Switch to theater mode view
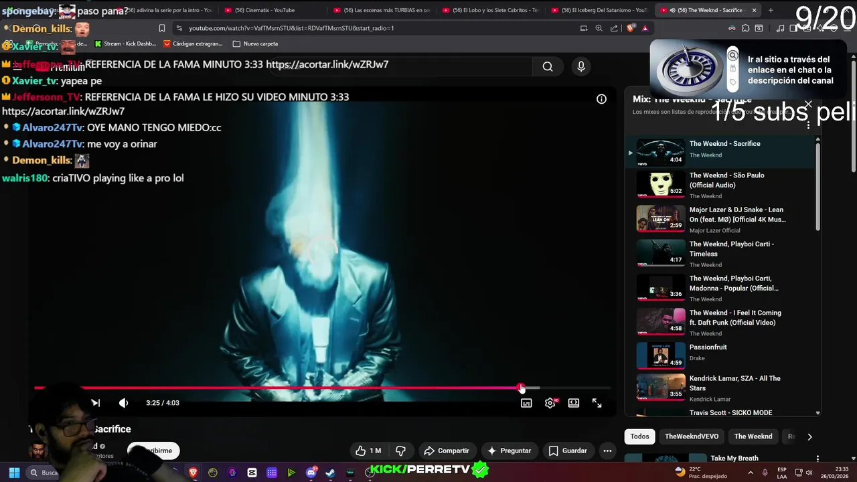Screen dimensions: 857x482 (574, 403)
